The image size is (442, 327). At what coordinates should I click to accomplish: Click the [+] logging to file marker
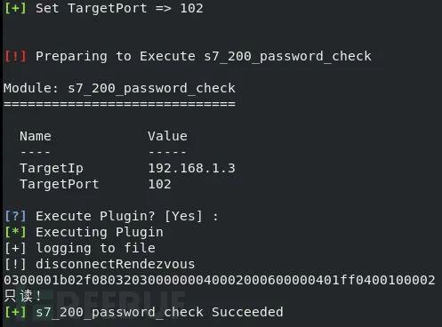pos(16,248)
